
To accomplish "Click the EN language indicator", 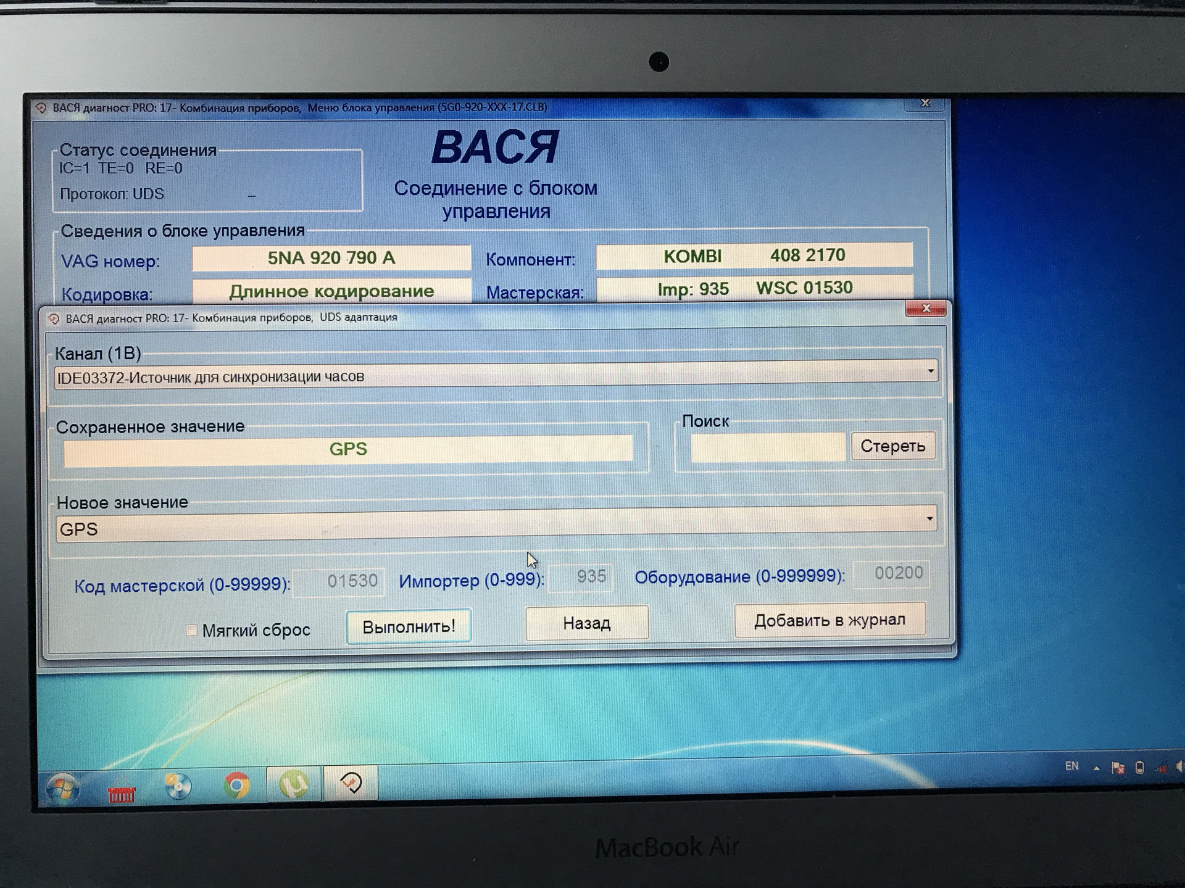I will point(1071,766).
